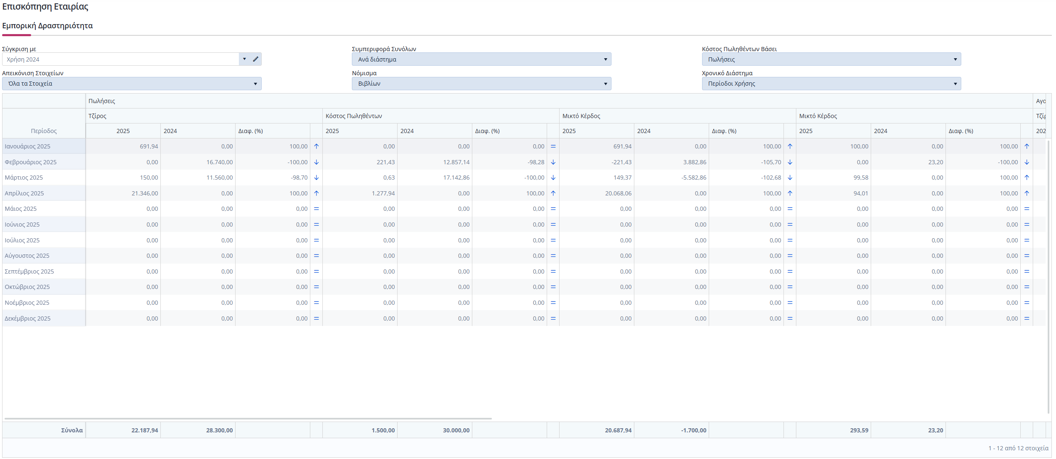Click down arrow in Μάρτιος 2025 Κόστος Πωληθέντων
The width and height of the screenshot is (1056, 459).
[x=553, y=178]
